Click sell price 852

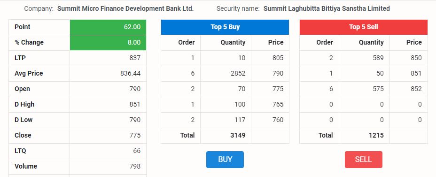point(416,89)
